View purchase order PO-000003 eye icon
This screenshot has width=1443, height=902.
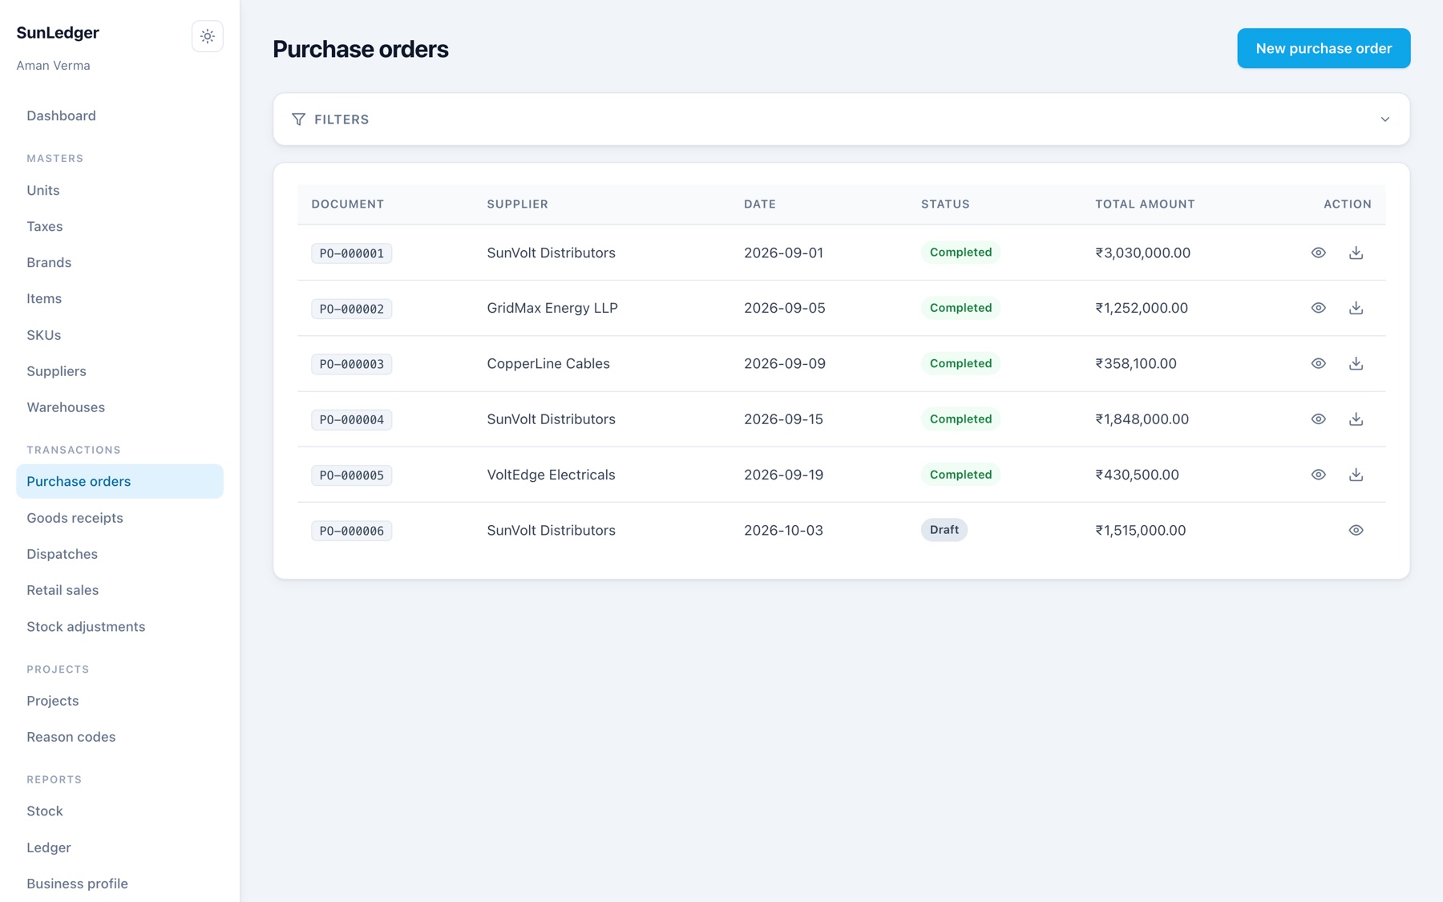pyautogui.click(x=1318, y=363)
